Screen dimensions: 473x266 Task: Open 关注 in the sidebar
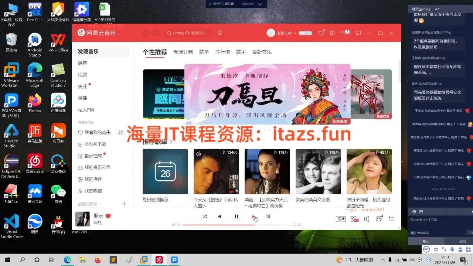[82, 86]
